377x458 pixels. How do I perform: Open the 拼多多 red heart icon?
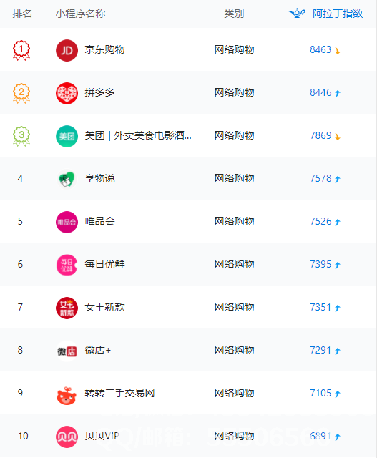(67, 93)
